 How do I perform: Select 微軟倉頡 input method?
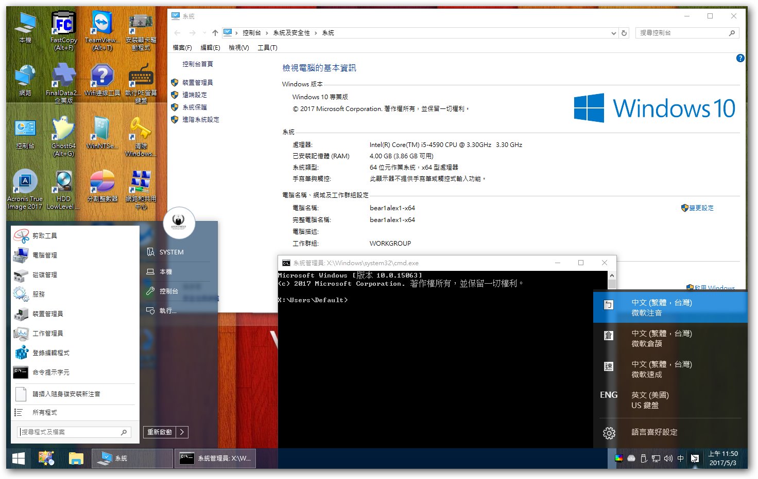[670, 339]
